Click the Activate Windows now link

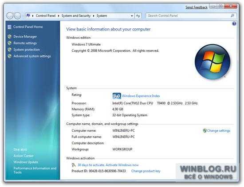(108, 165)
